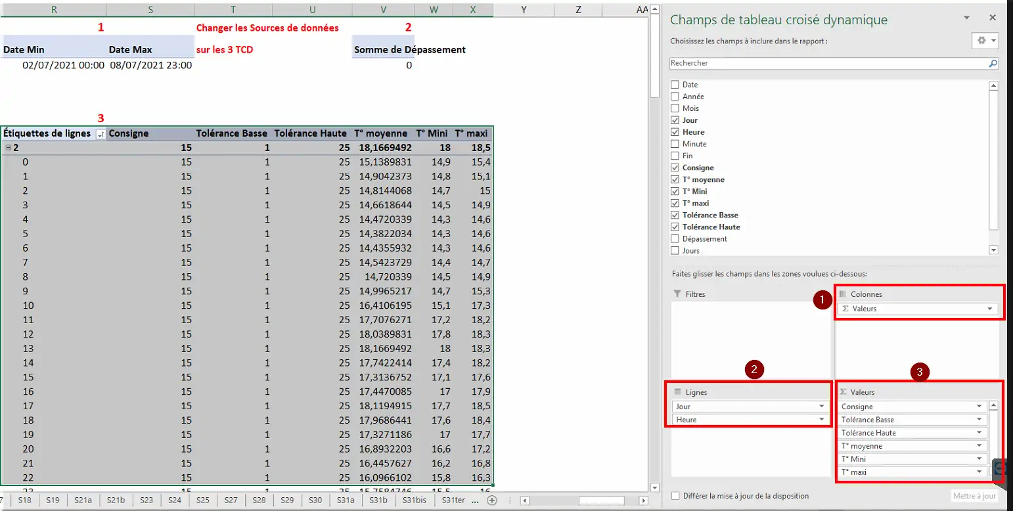1013x511 pixels.
Task: Open the Jour dropdown in Lignes area
Action: [x=821, y=407]
